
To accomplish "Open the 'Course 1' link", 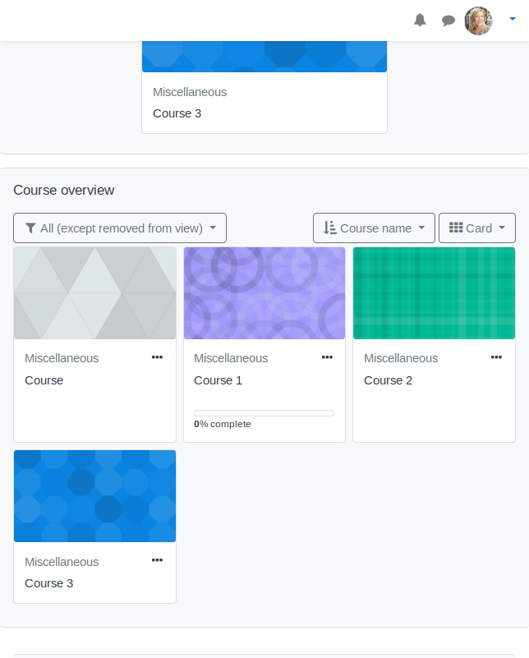I will (x=218, y=380).
